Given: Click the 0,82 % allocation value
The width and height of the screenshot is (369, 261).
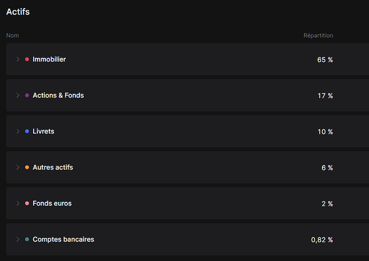Looking at the screenshot, I should (322, 240).
